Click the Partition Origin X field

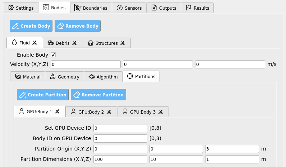pyautogui.click(x=120, y=149)
